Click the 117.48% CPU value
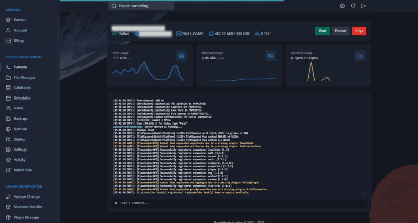 tap(119, 58)
